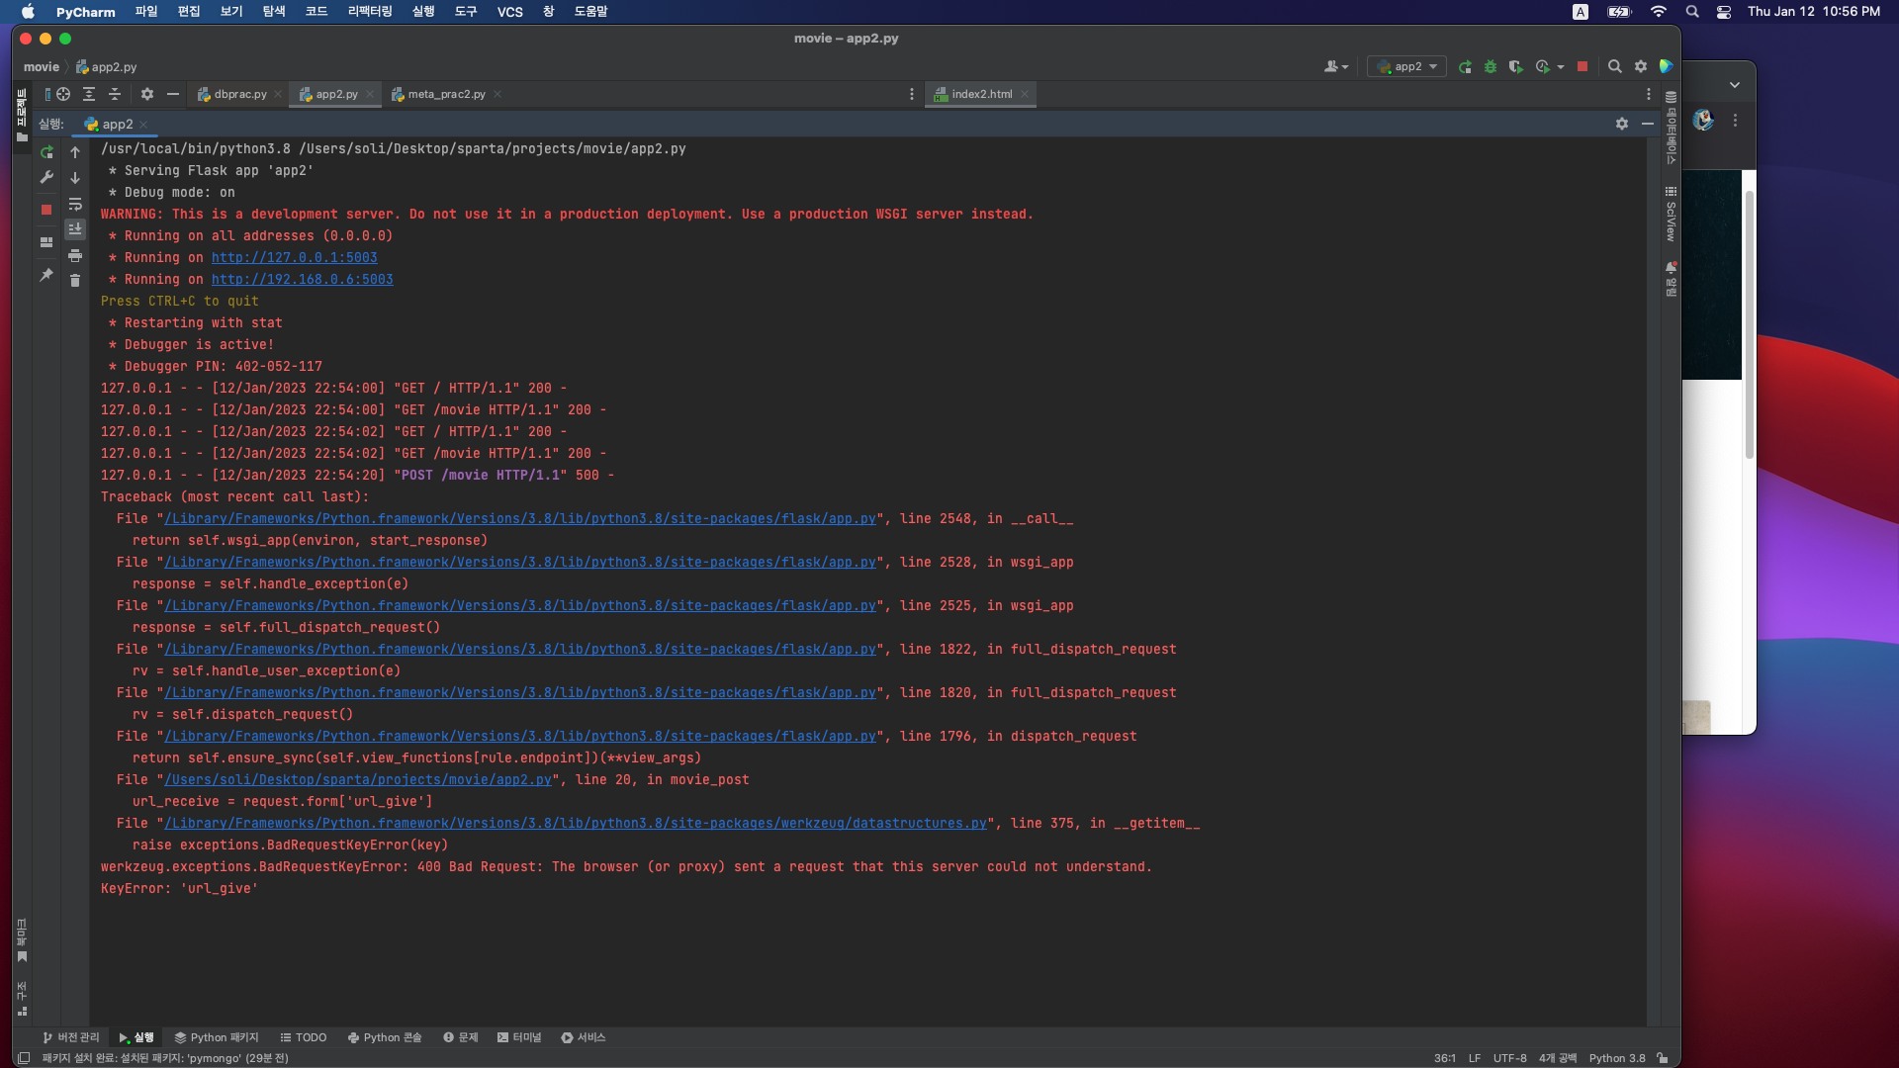Open flask app.py link for line 2548

coord(520,519)
